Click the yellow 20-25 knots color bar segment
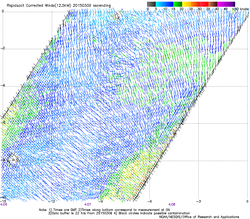 [x=186, y=4]
